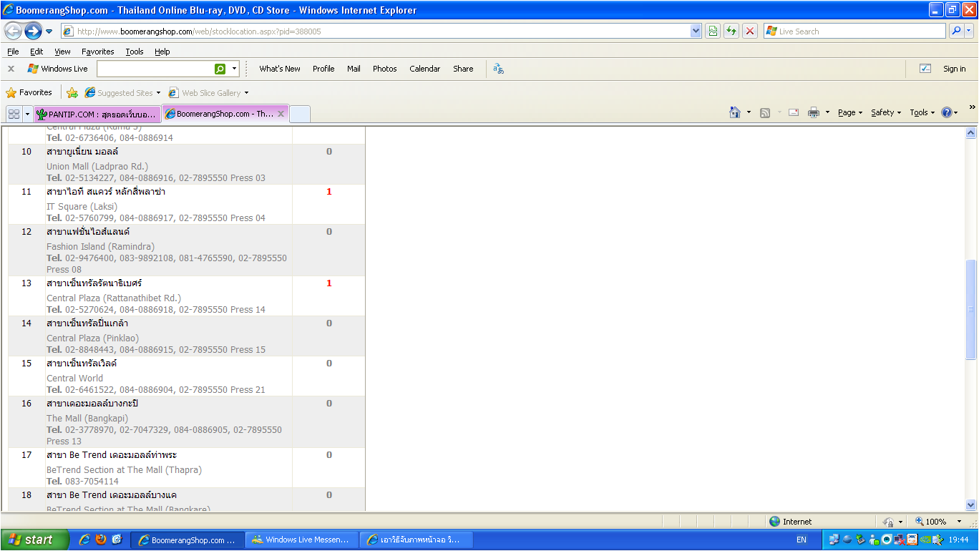Open the Favorites menu

(x=98, y=52)
